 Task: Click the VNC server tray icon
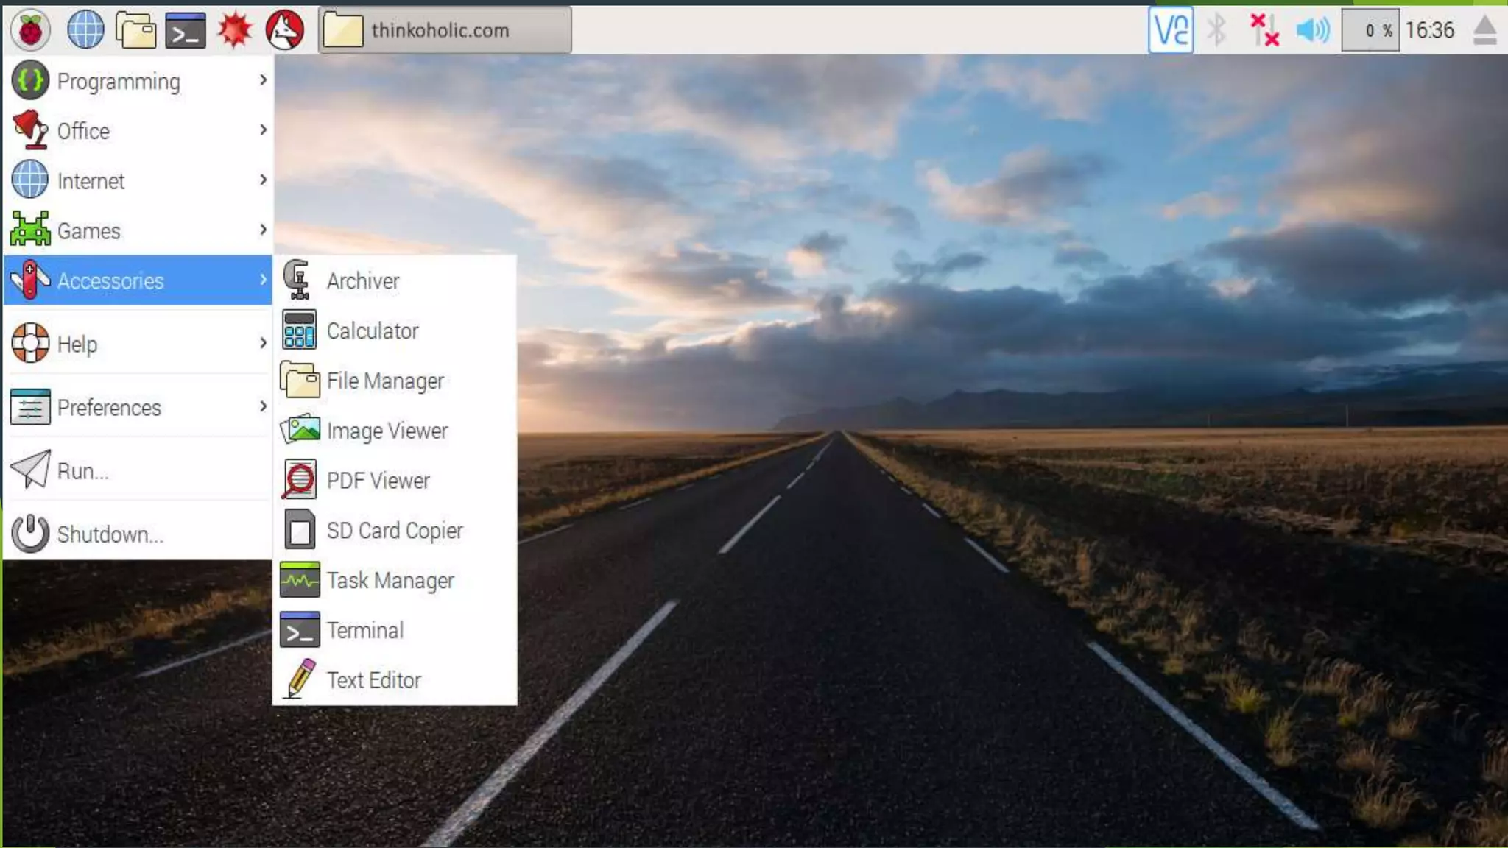(x=1170, y=30)
